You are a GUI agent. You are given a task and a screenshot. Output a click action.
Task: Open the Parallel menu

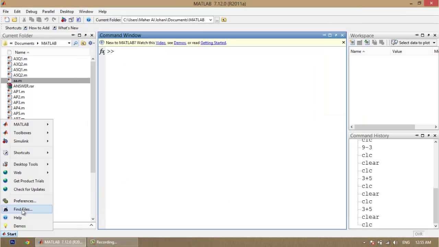pos(48,11)
